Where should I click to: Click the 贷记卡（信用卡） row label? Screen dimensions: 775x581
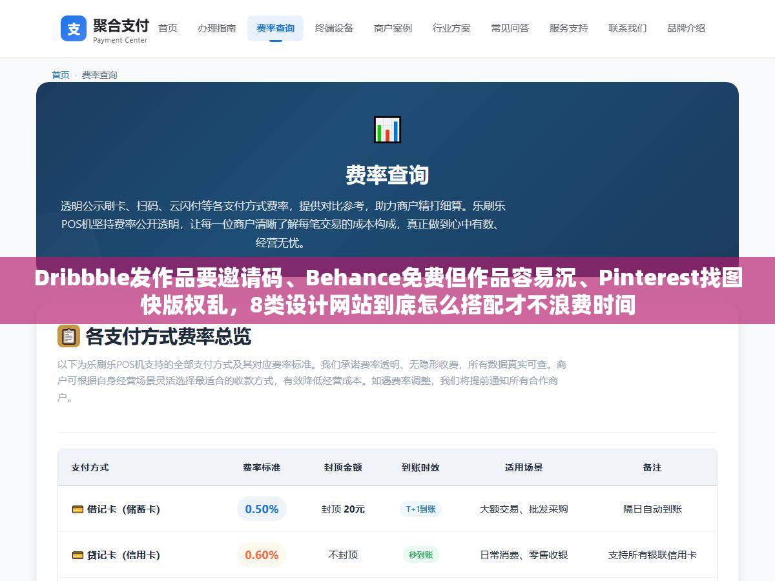pyautogui.click(x=123, y=555)
